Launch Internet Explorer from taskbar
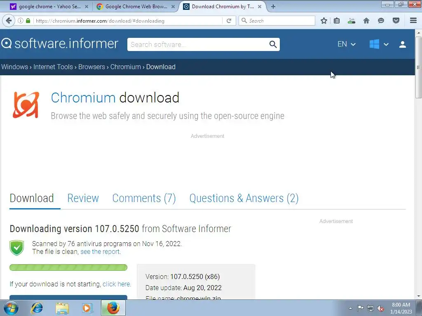This screenshot has height=316, width=422. coord(37,308)
